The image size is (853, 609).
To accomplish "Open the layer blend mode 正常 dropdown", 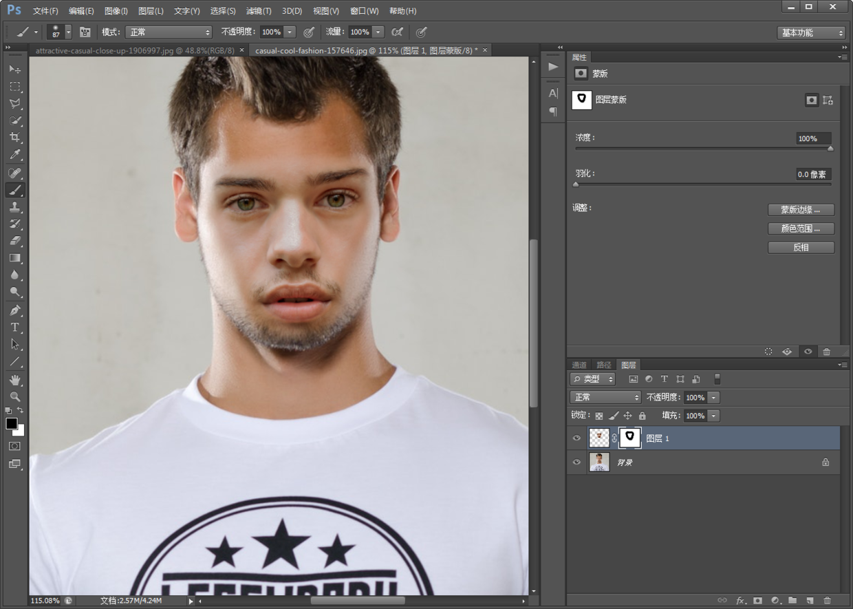I will point(605,397).
